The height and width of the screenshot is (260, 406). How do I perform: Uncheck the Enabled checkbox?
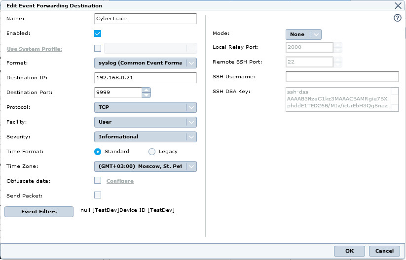pyautogui.click(x=98, y=33)
